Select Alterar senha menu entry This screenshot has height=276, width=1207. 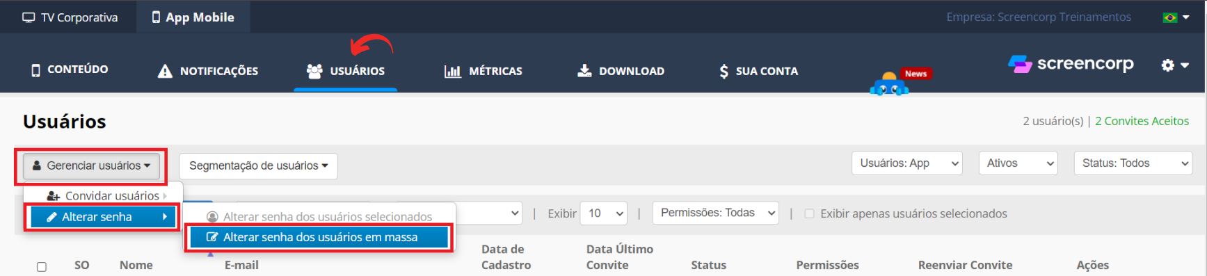point(102,217)
